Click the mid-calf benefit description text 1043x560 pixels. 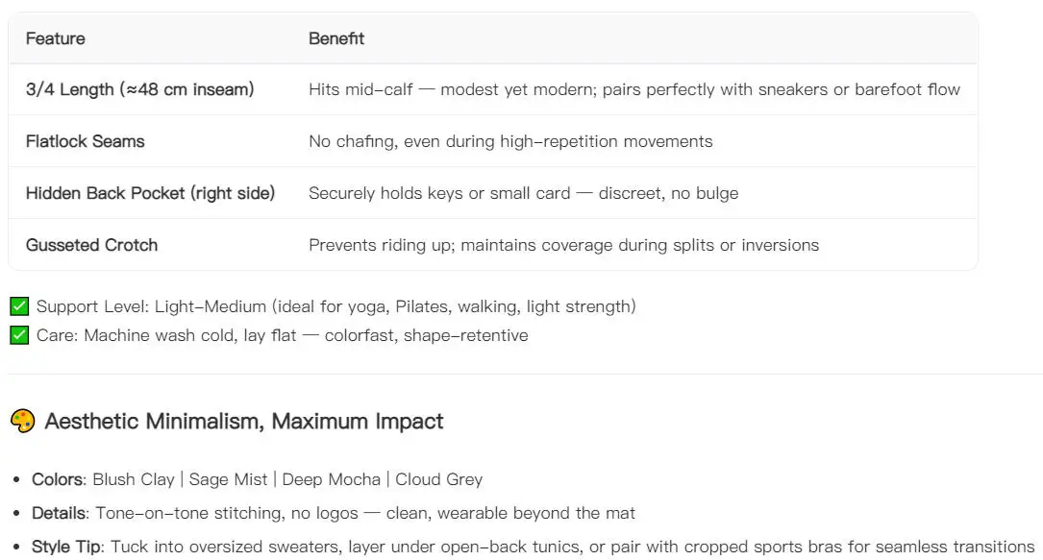633,89
